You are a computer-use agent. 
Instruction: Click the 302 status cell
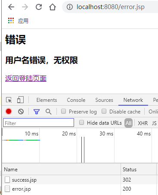(x=127, y=180)
